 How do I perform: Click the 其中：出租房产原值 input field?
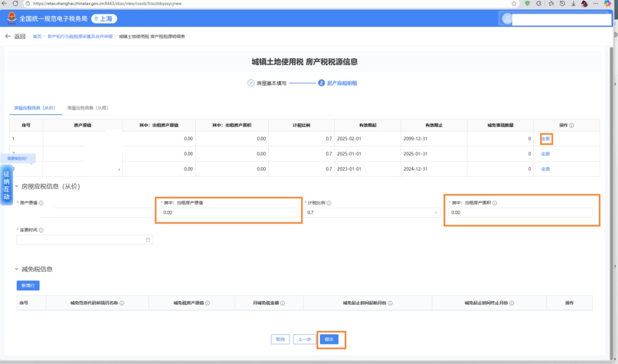pos(229,213)
